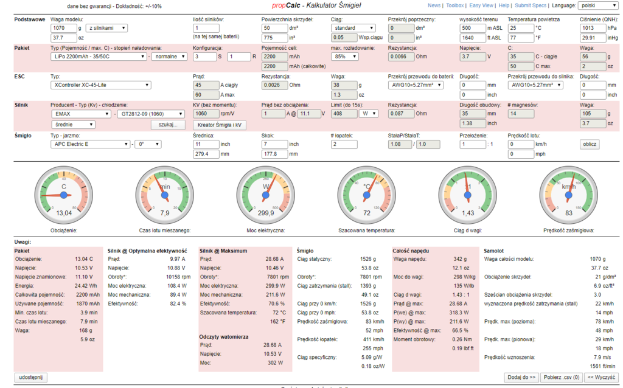This screenshot has height=388, width=623.
Task: Click the Pobierz .csv (0) button
Action: [561, 377]
